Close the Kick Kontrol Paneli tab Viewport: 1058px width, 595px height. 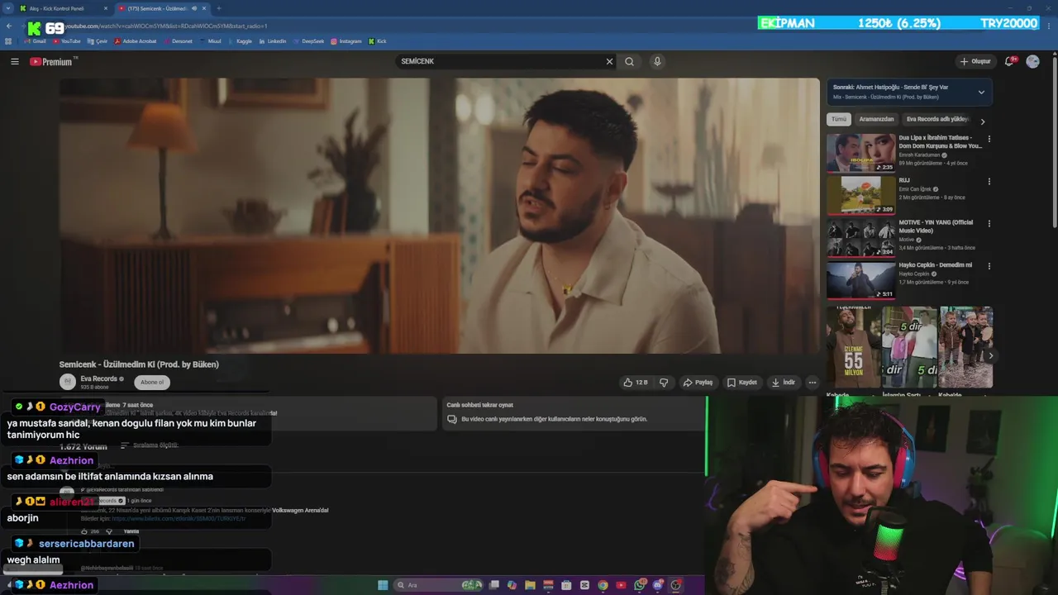[x=106, y=8]
